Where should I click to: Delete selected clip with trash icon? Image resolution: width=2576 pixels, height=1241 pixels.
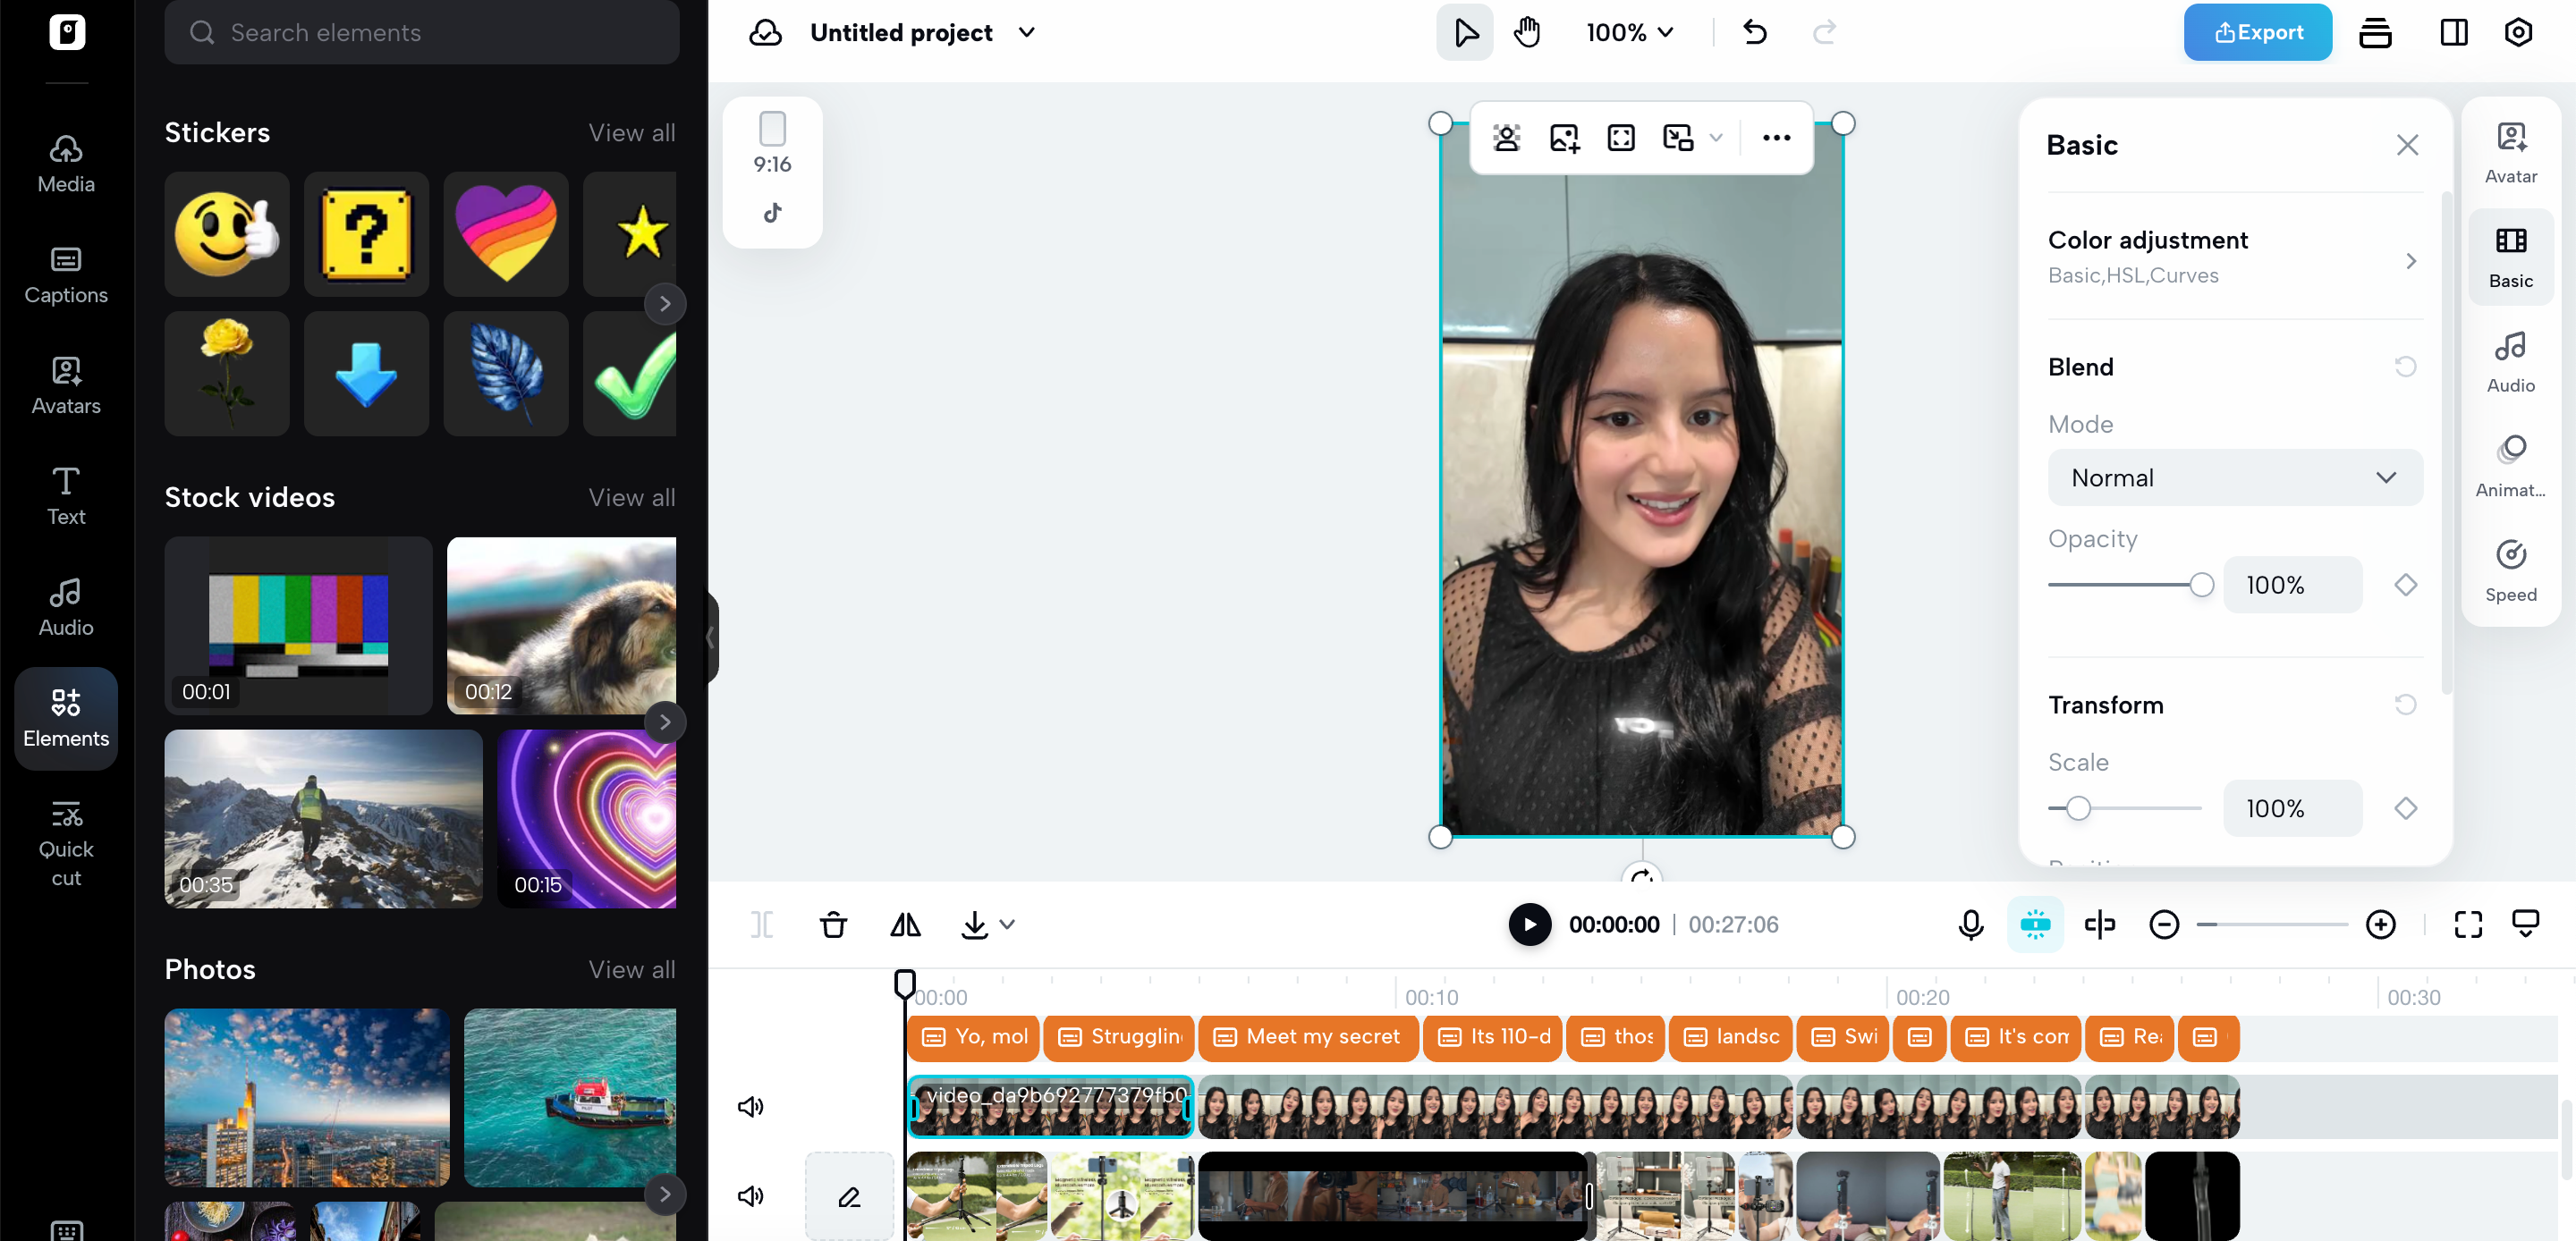point(833,925)
